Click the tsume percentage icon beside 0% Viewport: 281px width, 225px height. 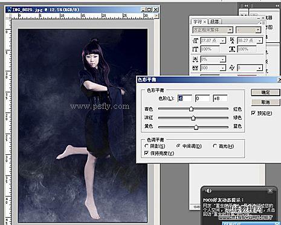click(x=195, y=59)
